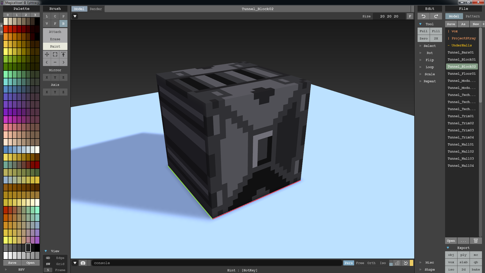Viewport: 485px width, 273px height.
Task: Choose Erase brush action
Action: [x=55, y=39]
